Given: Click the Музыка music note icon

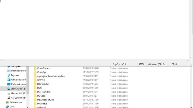Looking at the screenshot, I should pyautogui.click(x=9, y=75).
